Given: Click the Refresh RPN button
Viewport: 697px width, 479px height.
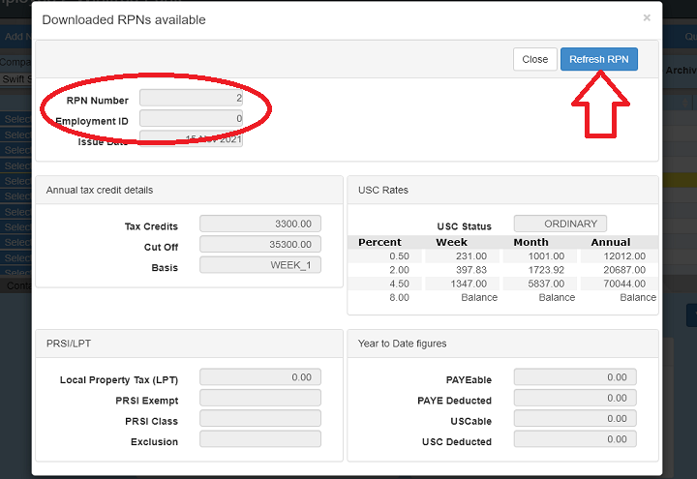Looking at the screenshot, I should [x=598, y=59].
